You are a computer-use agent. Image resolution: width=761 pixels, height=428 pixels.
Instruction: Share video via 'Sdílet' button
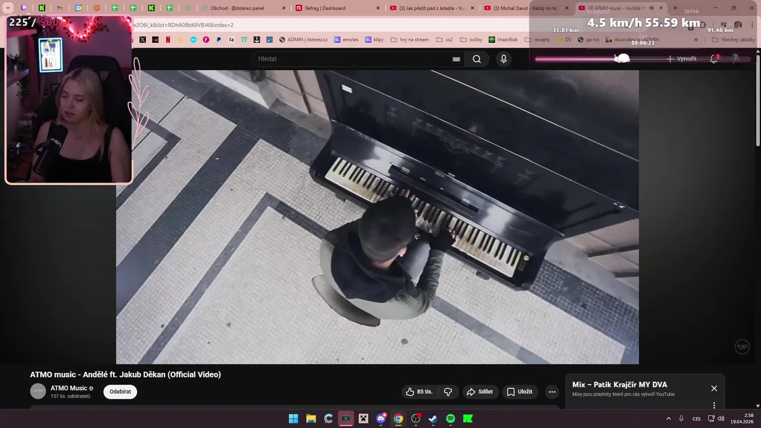coord(480,392)
